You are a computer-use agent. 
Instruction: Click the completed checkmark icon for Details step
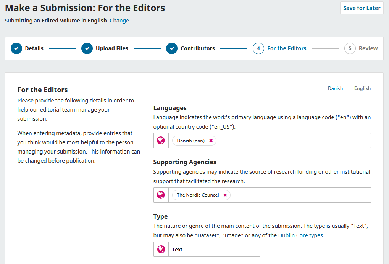[16, 48]
